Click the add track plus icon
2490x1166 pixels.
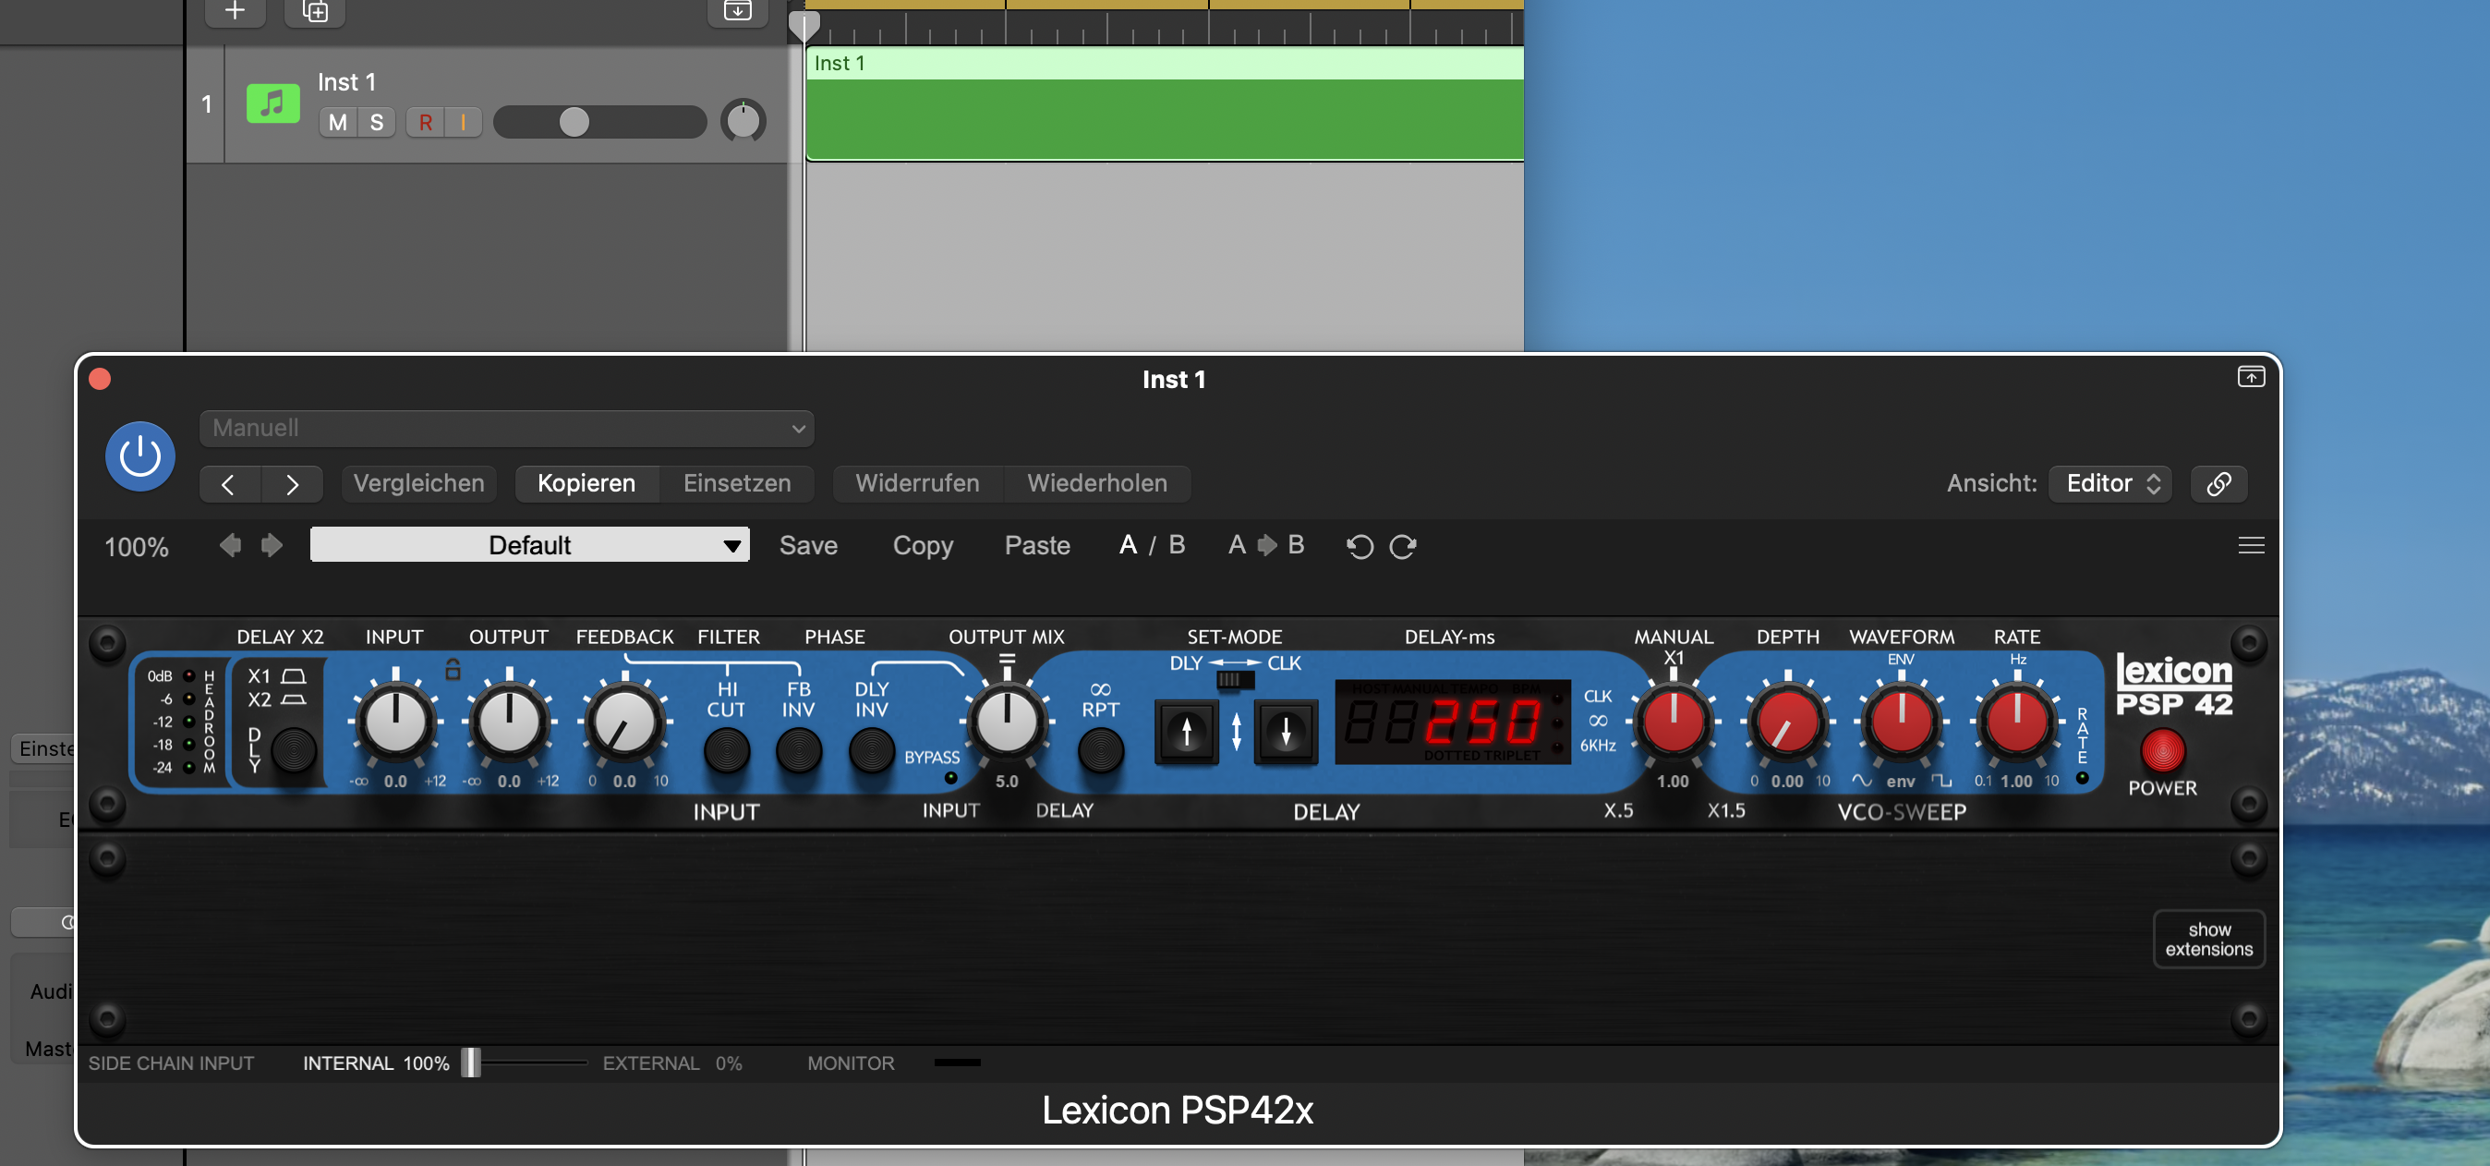click(235, 12)
